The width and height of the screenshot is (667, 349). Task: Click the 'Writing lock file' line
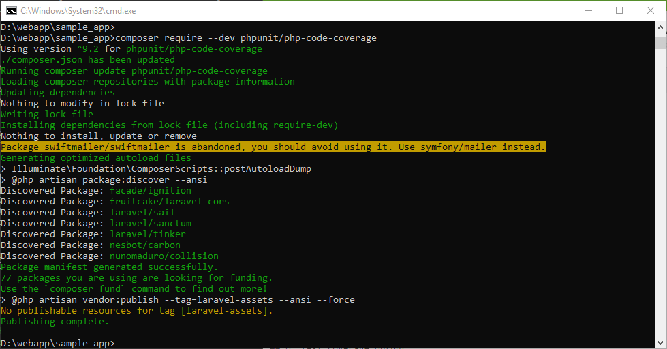click(47, 114)
